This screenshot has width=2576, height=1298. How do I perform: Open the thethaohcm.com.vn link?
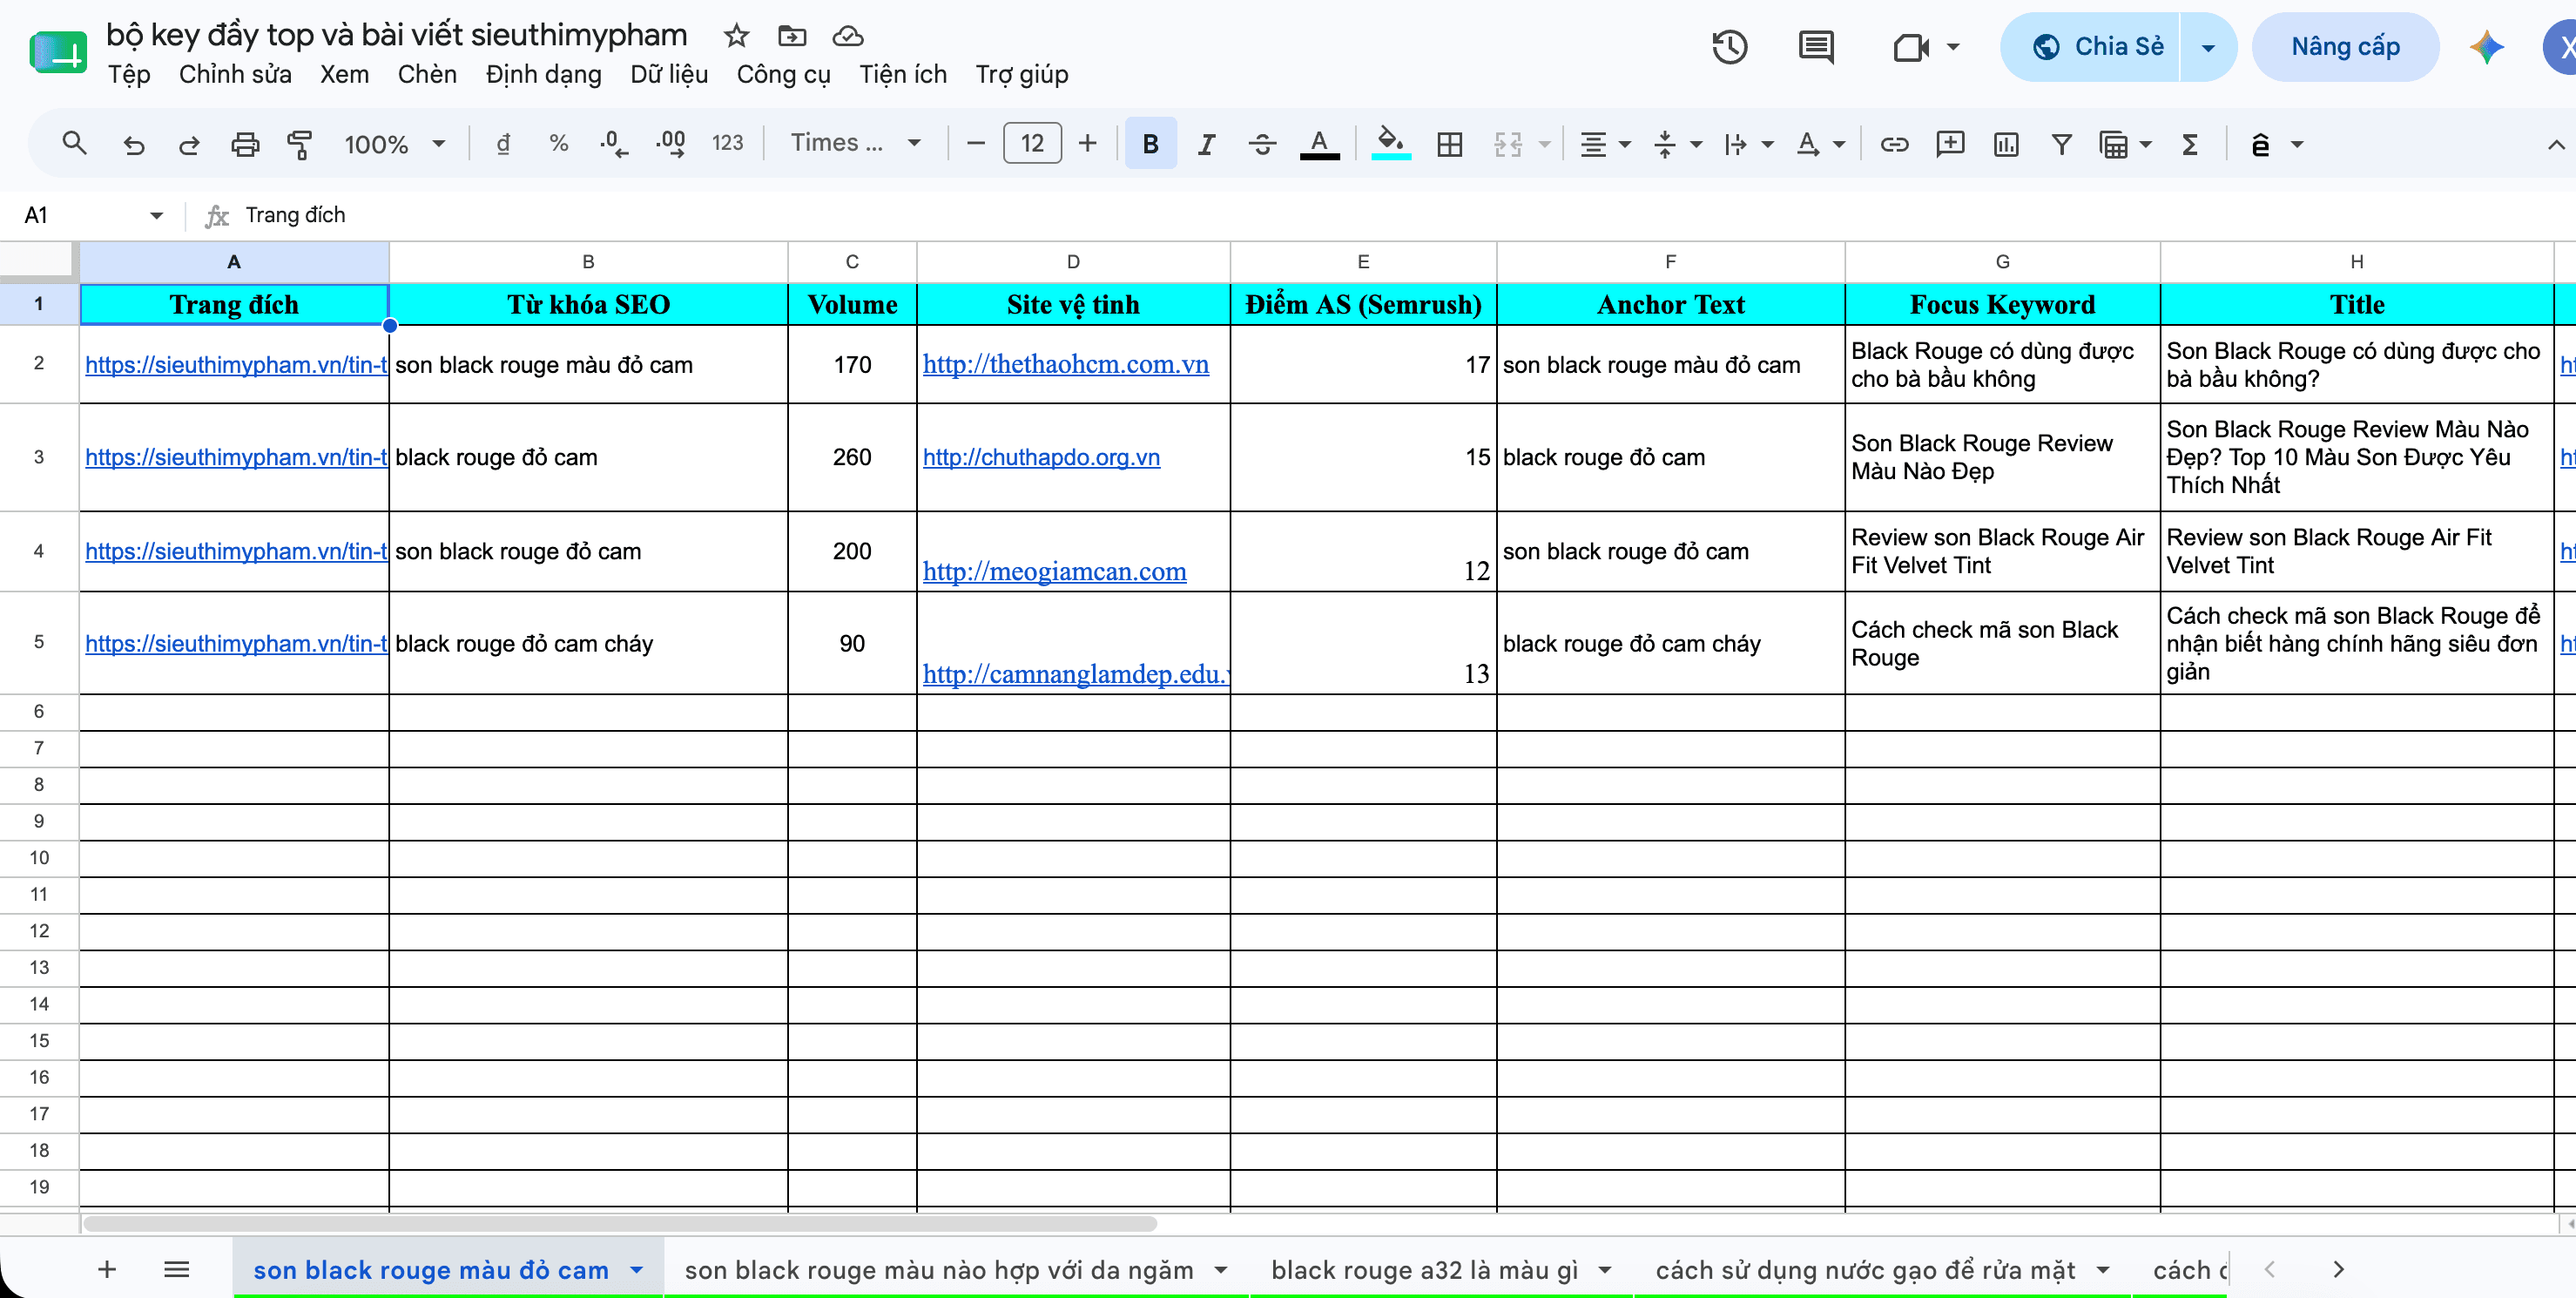(1065, 365)
